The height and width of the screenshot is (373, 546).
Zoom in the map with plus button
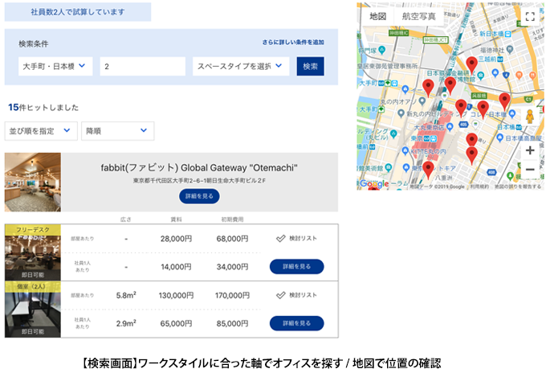point(530,150)
